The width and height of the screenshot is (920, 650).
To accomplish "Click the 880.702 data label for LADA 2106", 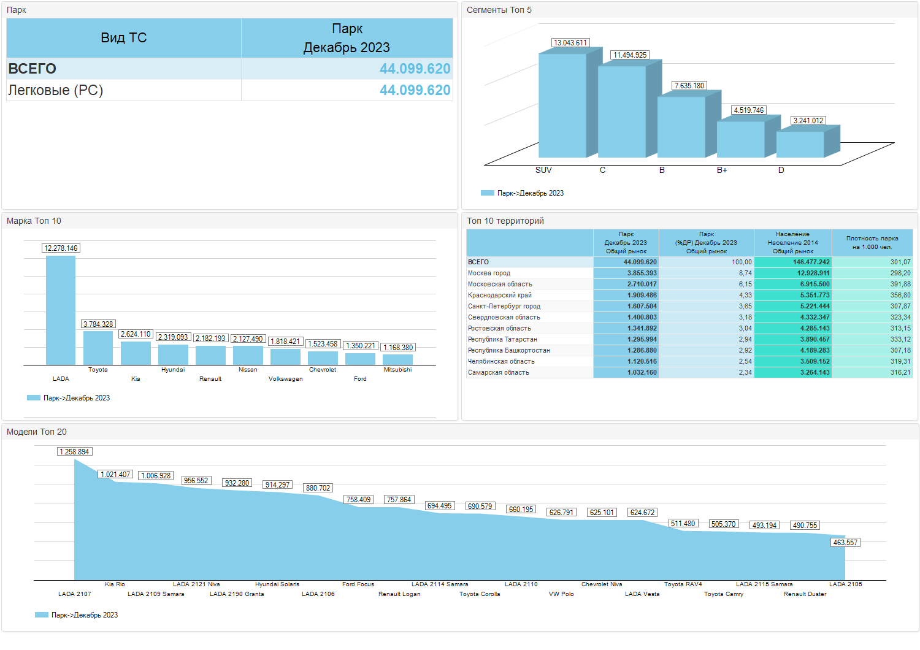I will point(318,488).
